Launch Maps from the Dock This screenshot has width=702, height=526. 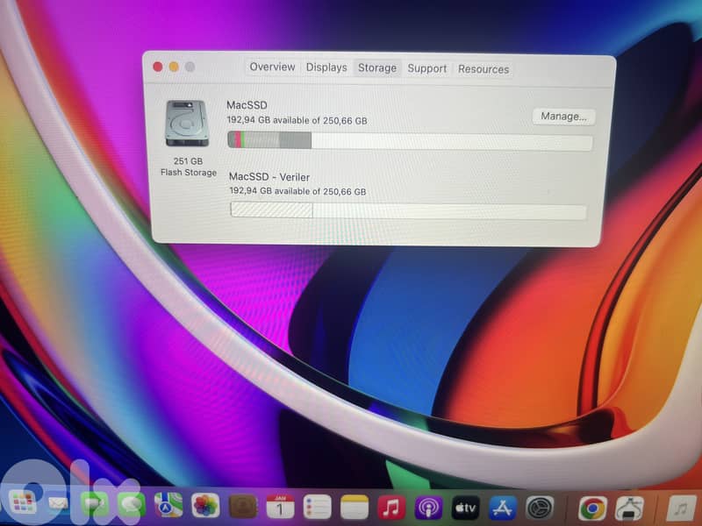[168, 506]
